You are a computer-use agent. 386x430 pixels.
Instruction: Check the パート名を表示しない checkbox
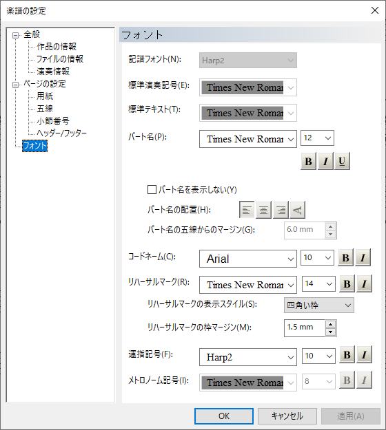[152, 189]
